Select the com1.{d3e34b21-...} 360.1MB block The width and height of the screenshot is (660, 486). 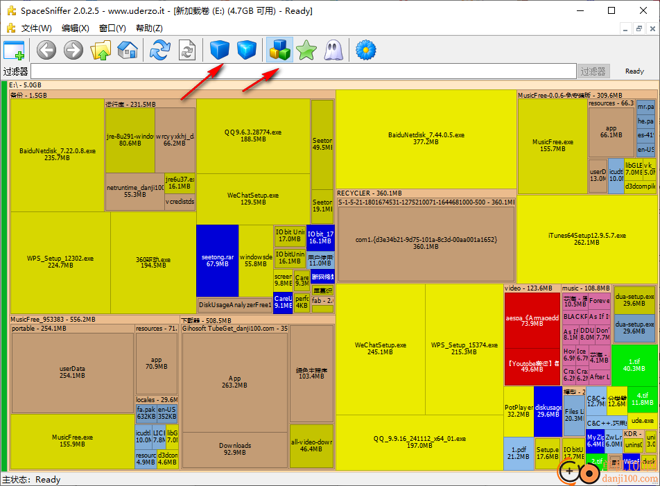[x=426, y=243]
